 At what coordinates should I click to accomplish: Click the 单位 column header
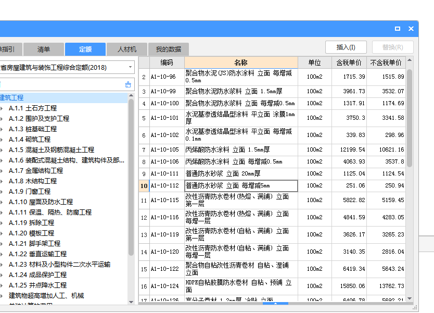(x=315, y=62)
